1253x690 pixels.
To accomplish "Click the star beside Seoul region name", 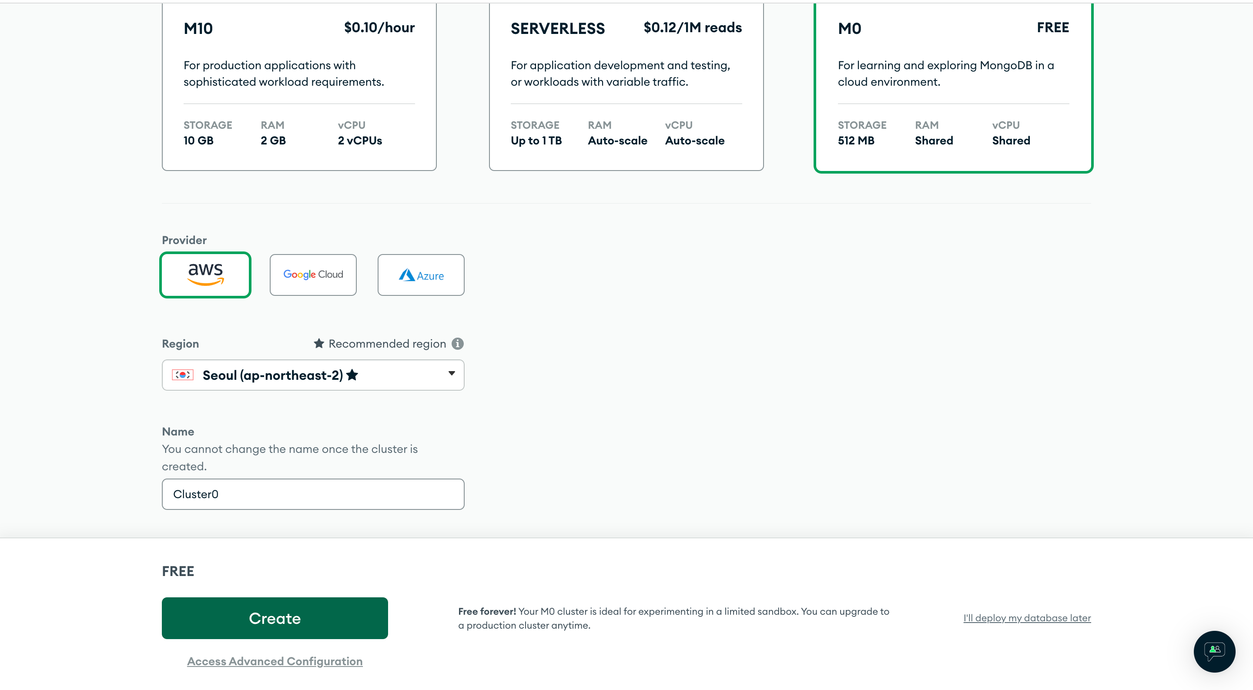I will click(x=353, y=375).
